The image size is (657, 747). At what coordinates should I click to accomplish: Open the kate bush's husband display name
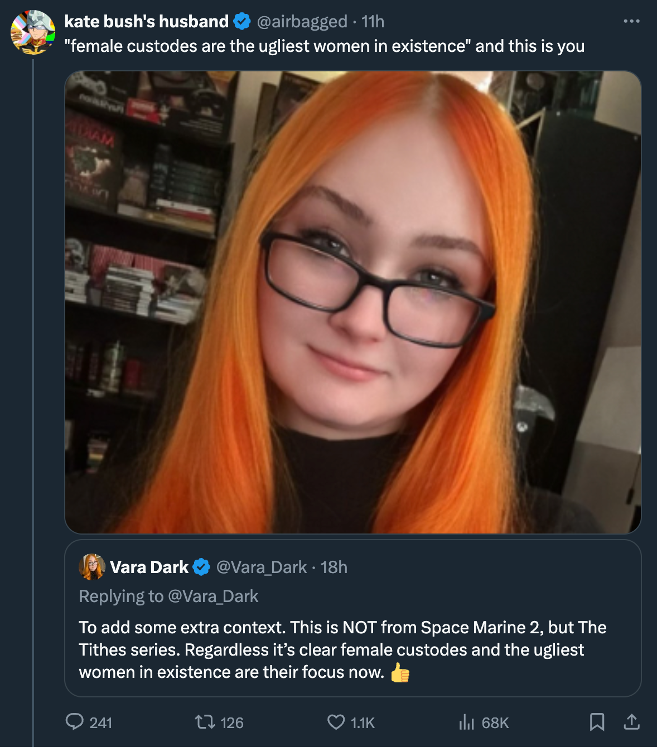pyautogui.click(x=147, y=21)
